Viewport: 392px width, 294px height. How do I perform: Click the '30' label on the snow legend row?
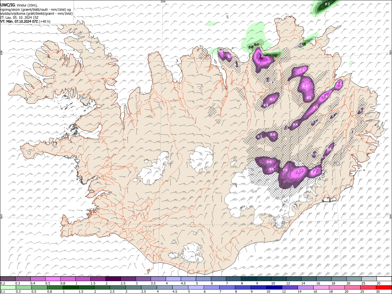click(x=379, y=283)
